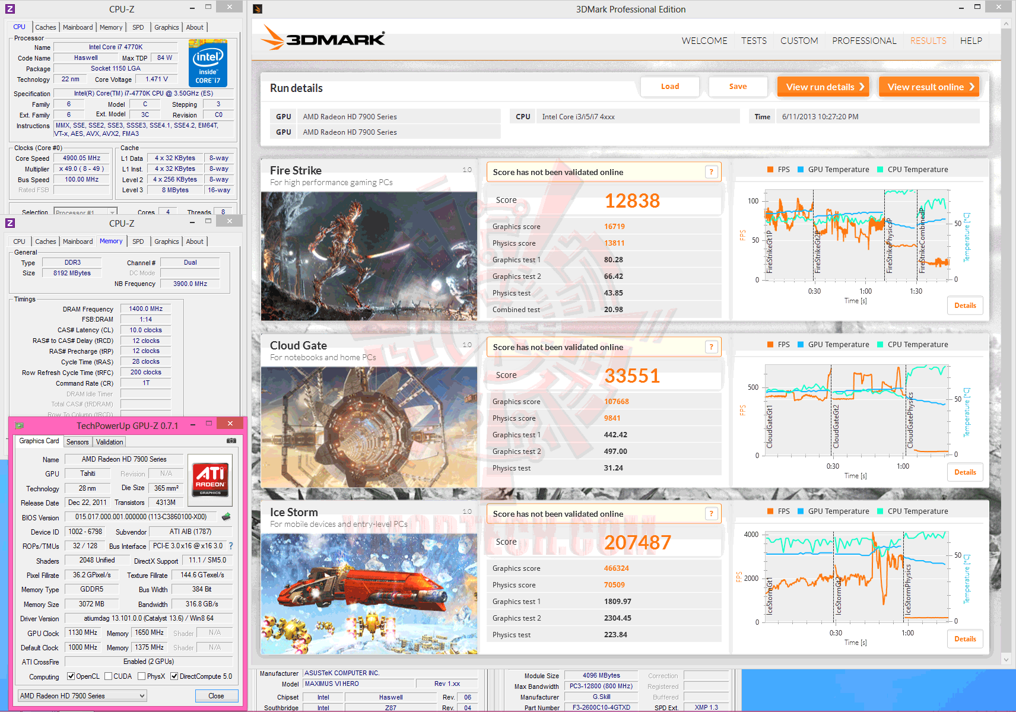Image resolution: width=1016 pixels, height=712 pixels.
Task: Click the Bus Interface question mark in GPU-Z
Action: tap(231, 546)
